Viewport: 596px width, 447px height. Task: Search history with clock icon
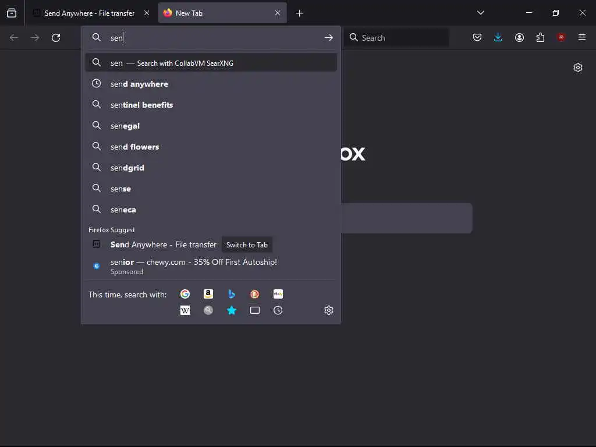click(x=278, y=310)
